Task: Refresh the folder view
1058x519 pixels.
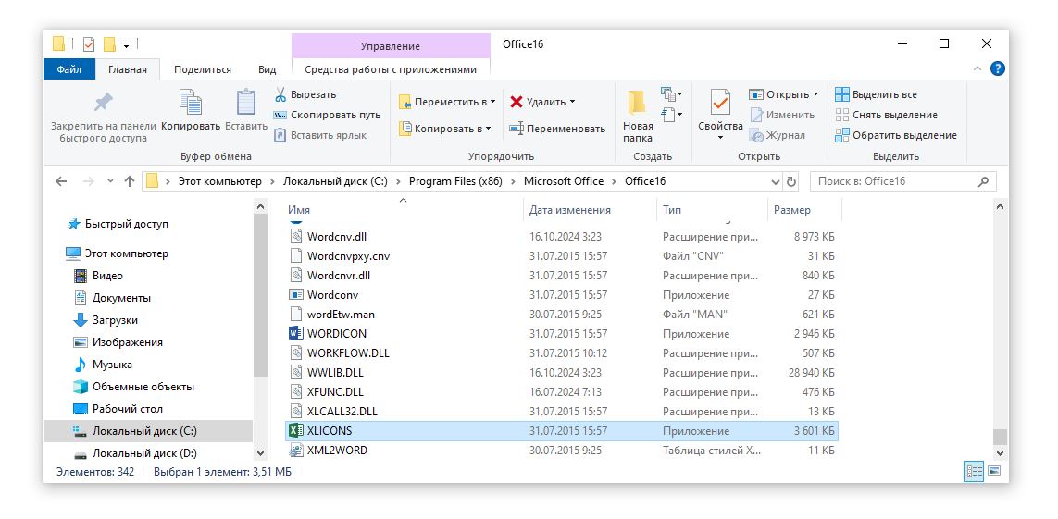Action: pos(791,182)
